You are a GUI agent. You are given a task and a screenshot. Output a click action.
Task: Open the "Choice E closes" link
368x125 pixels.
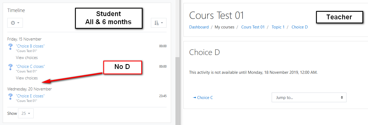click(x=30, y=96)
